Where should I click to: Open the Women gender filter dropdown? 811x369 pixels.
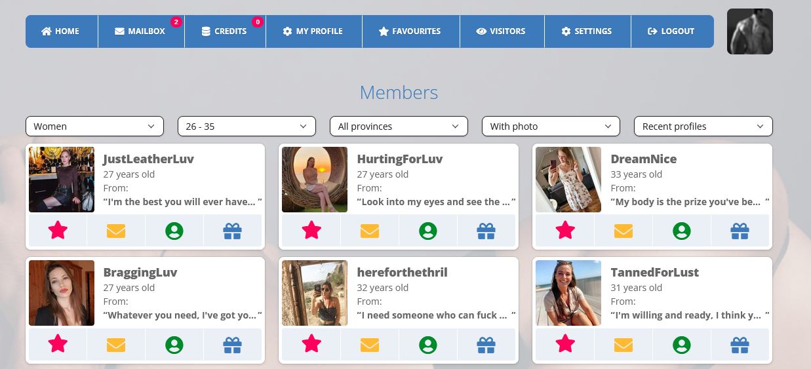click(94, 126)
